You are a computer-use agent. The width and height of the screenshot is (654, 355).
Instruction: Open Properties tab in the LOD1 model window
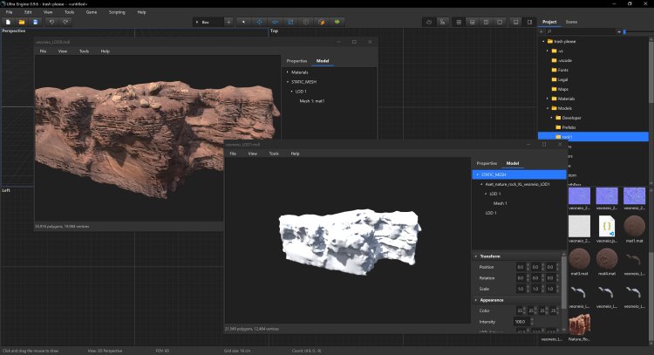pyautogui.click(x=487, y=163)
